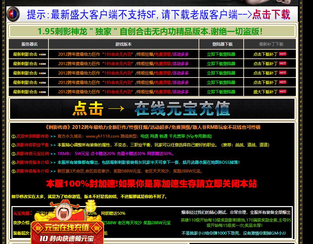Click "立即下载登陆器" in the fifth server row
This screenshot has height=244, width=313.
coord(221,92)
